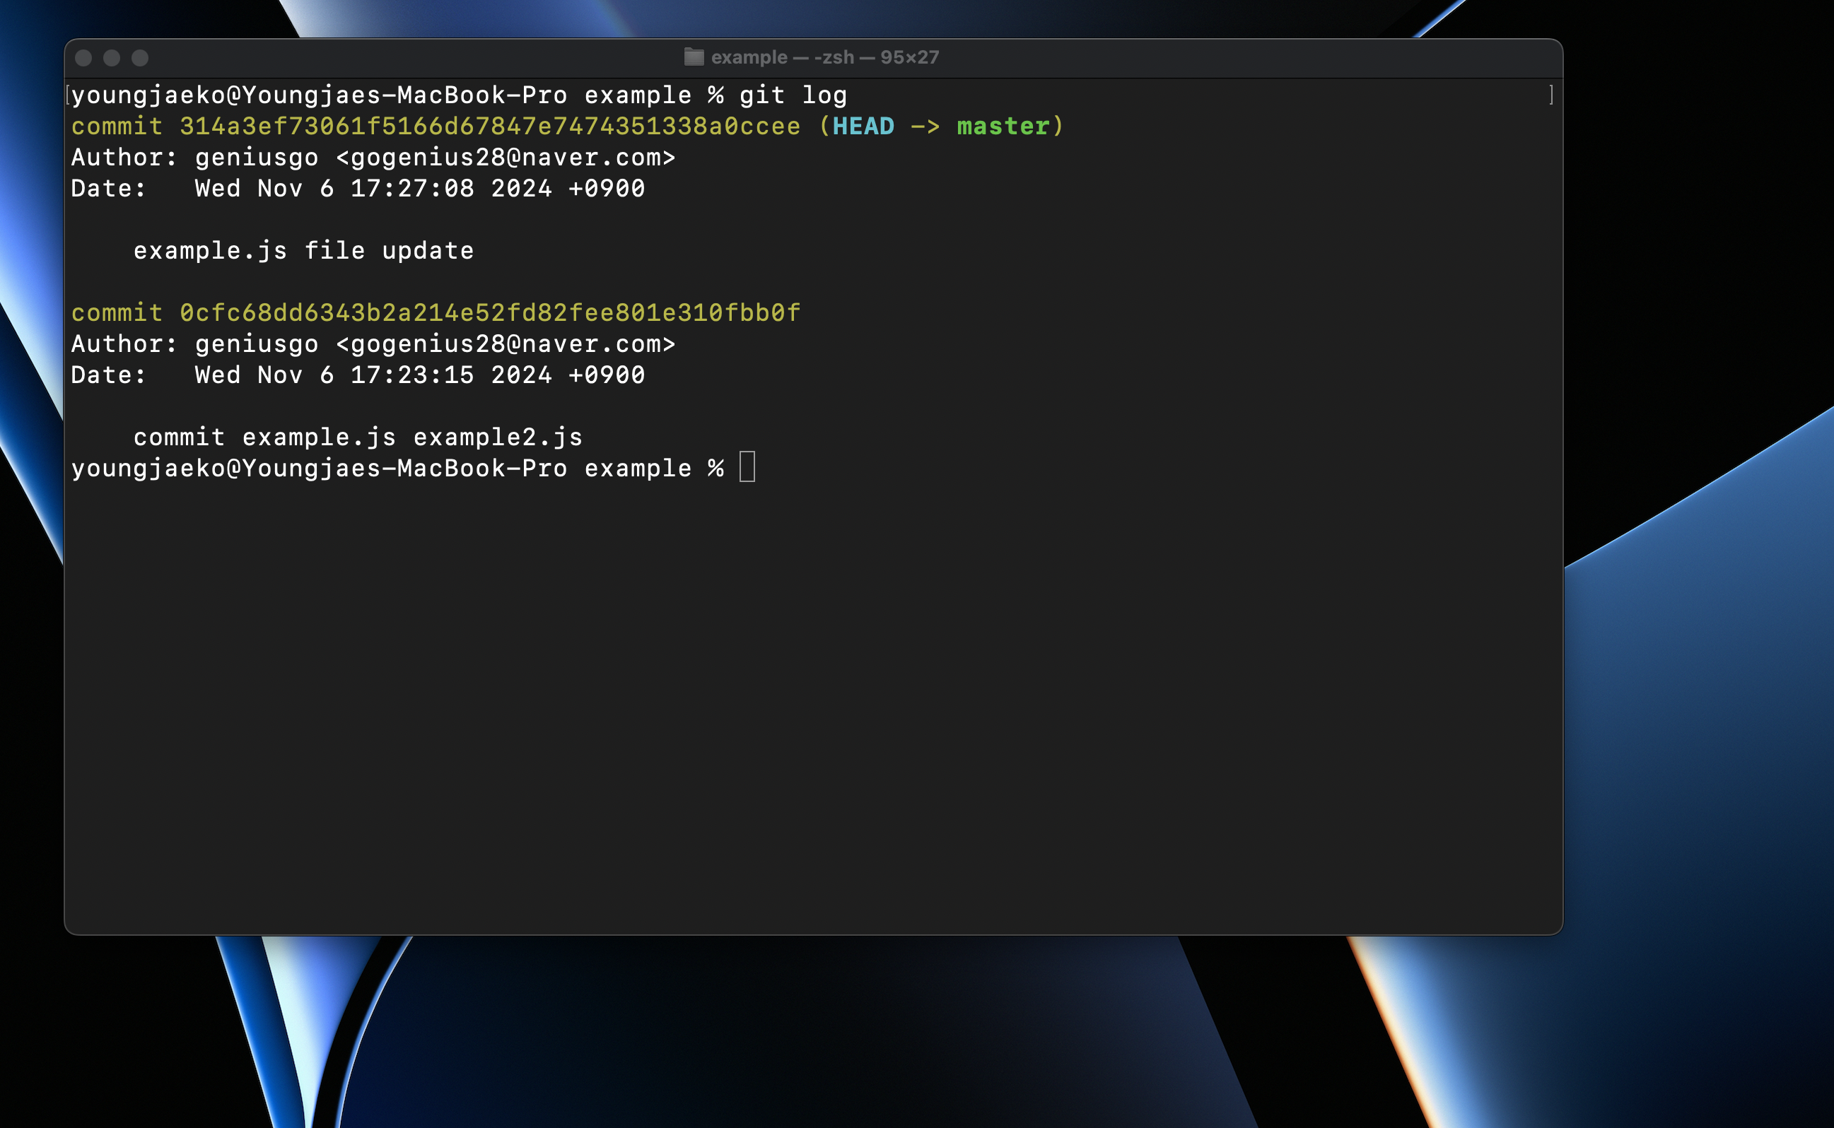The height and width of the screenshot is (1128, 1834).
Task: Click commit hash starting with 314a3ef
Action: click(489, 127)
